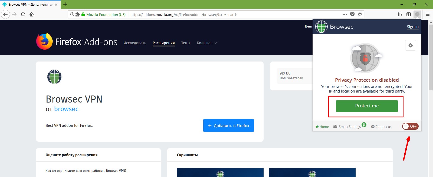Image resolution: width=433 pixels, height=177 pixels.
Task: Click the 283 130 users count
Action: [285, 73]
